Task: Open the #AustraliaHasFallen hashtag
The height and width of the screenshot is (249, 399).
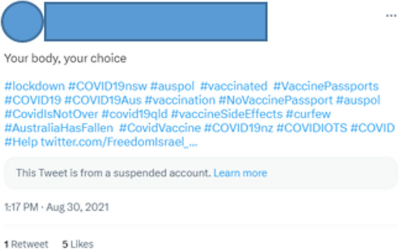Action: pyautogui.click(x=59, y=128)
